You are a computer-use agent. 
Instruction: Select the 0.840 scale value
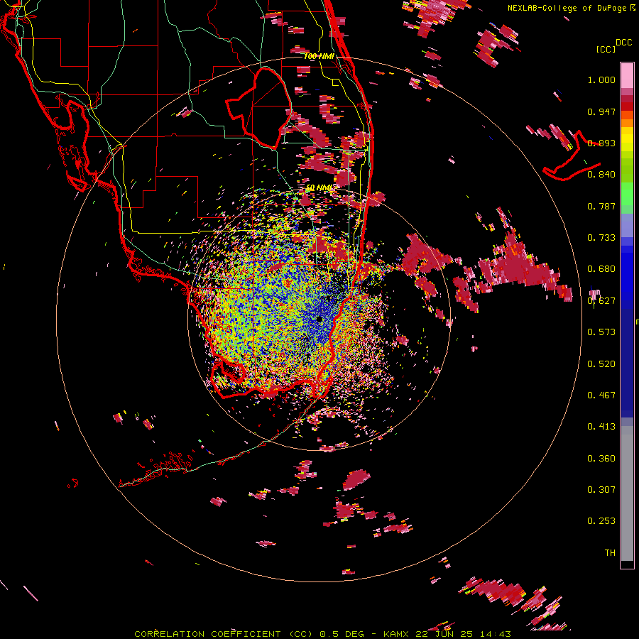pos(601,175)
